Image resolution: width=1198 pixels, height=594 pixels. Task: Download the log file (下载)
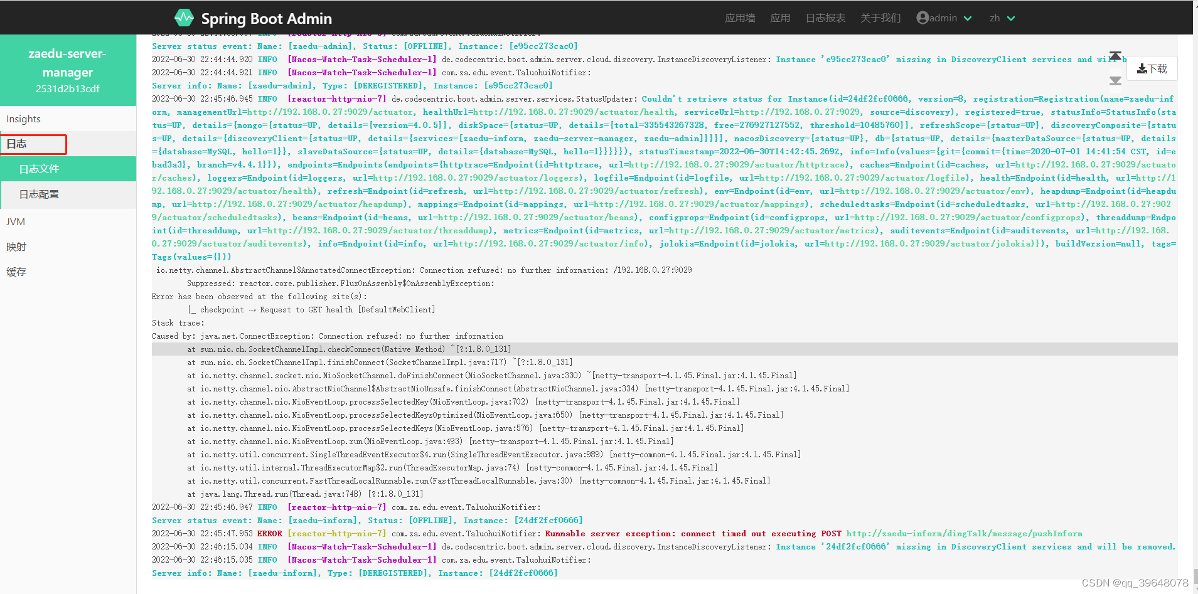coord(1152,68)
